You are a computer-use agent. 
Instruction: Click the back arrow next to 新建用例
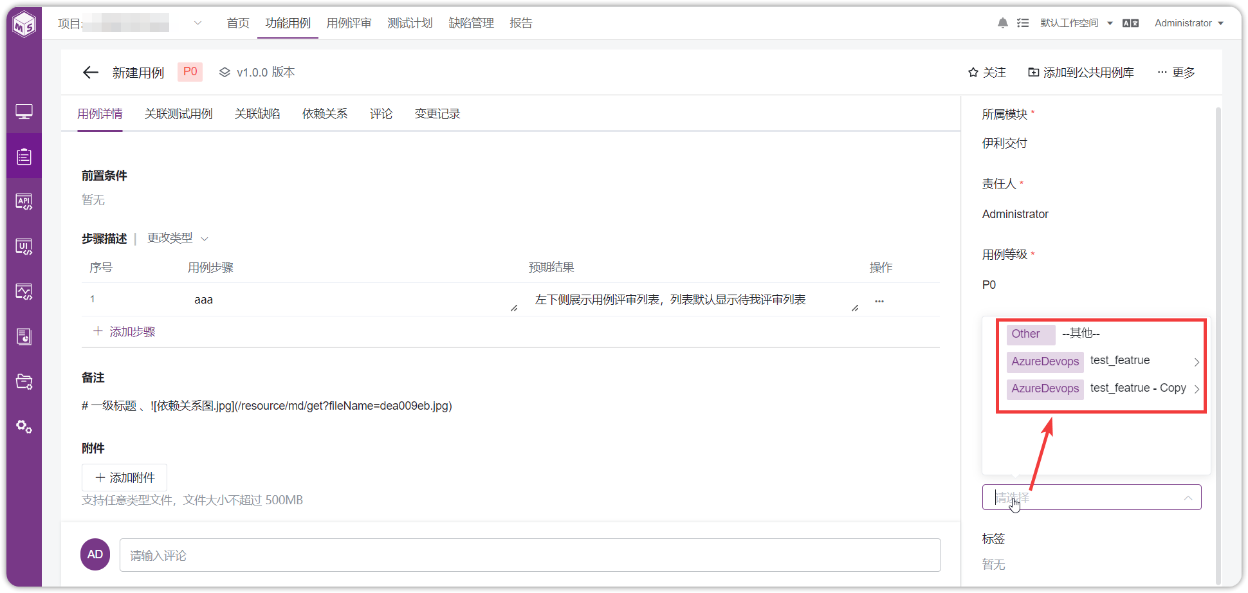pyautogui.click(x=91, y=72)
